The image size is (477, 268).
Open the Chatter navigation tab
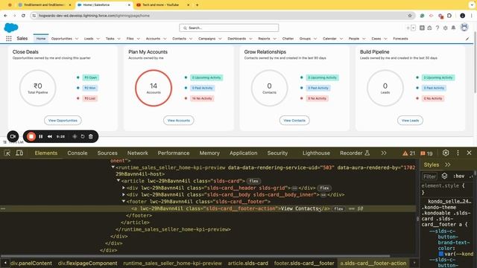click(288, 39)
